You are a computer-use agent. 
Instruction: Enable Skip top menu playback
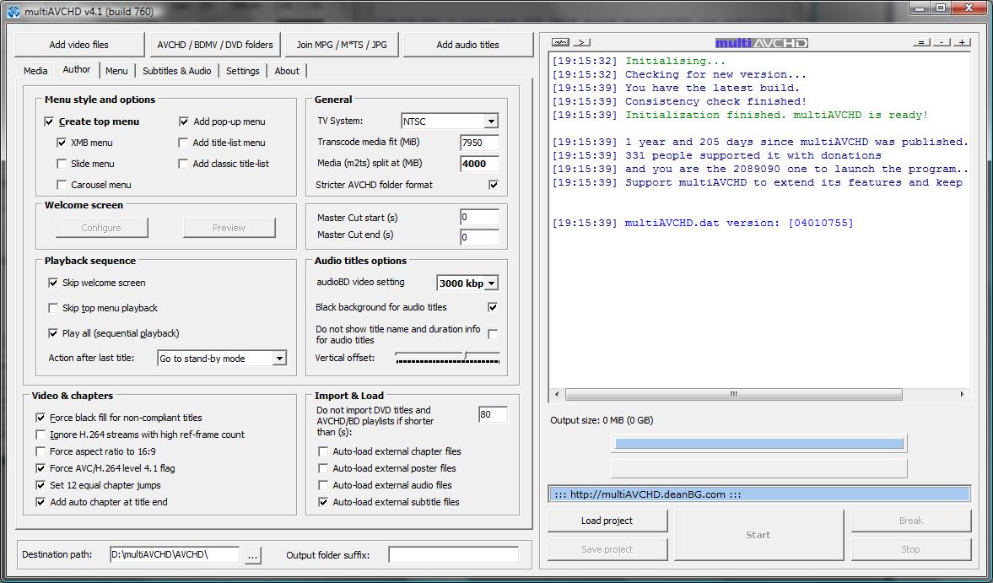click(x=53, y=308)
